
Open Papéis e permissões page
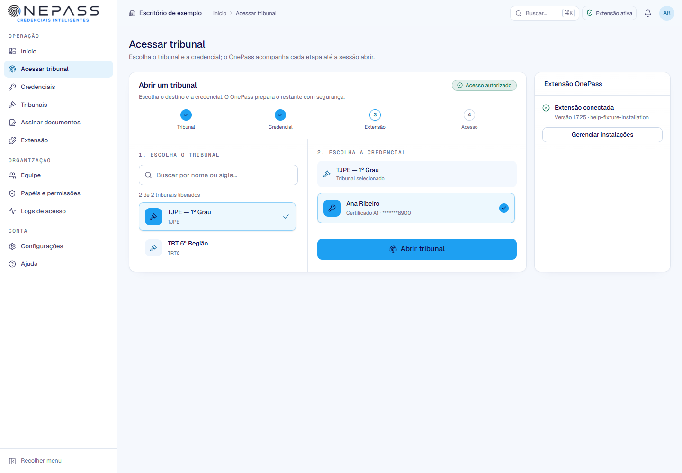click(x=58, y=193)
